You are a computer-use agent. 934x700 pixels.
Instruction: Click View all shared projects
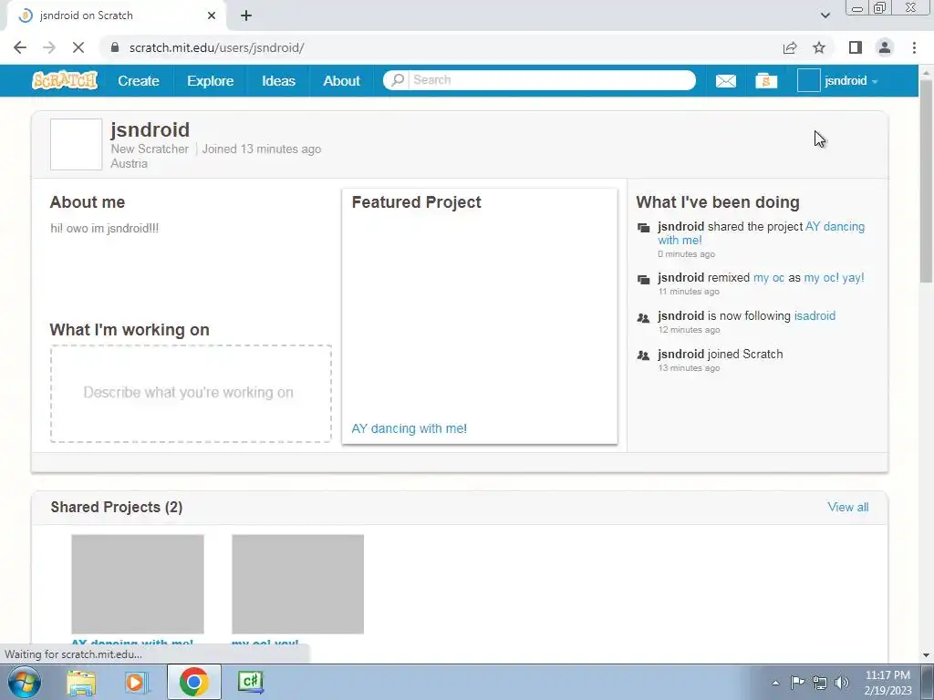coord(847,507)
